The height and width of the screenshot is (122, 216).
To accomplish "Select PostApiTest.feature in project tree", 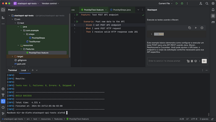I will [37, 53].
